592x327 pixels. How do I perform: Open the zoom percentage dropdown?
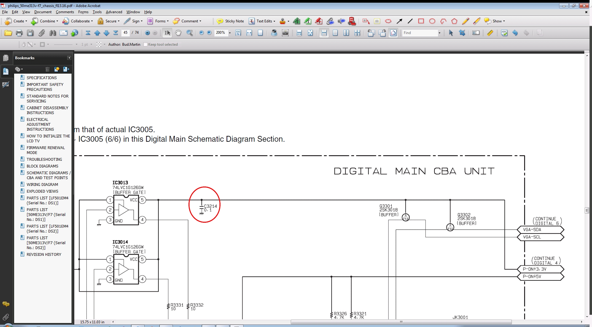(x=230, y=33)
